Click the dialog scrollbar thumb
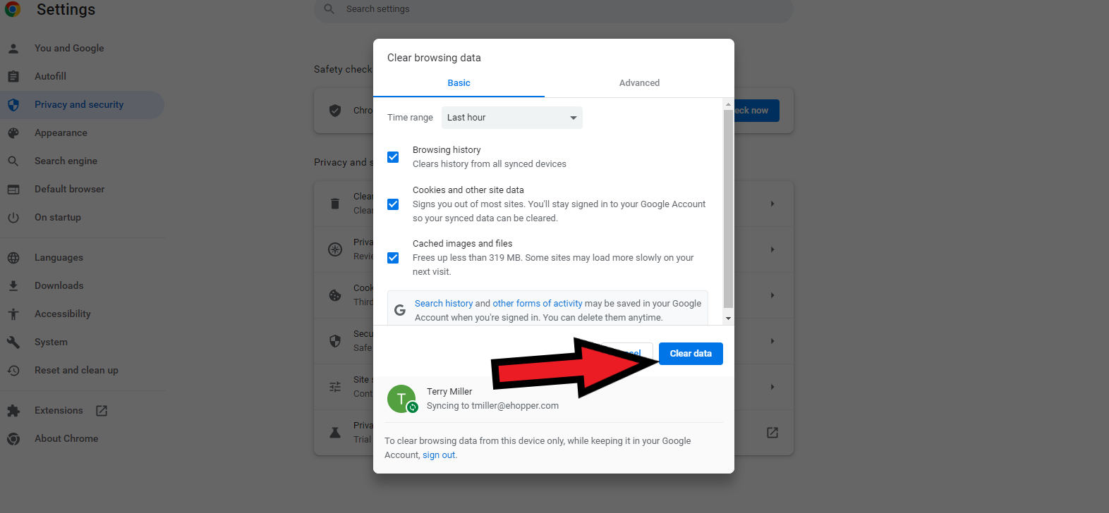The width and height of the screenshot is (1109, 513). (x=729, y=209)
